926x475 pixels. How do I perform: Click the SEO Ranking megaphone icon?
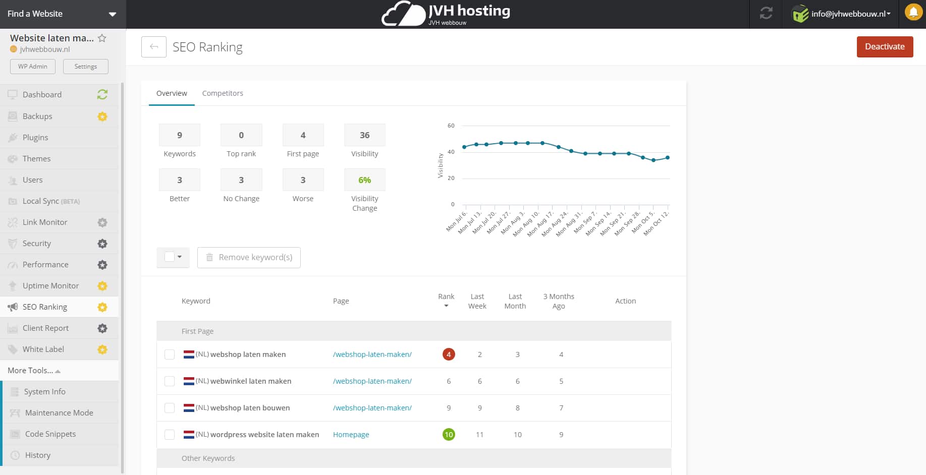13,307
